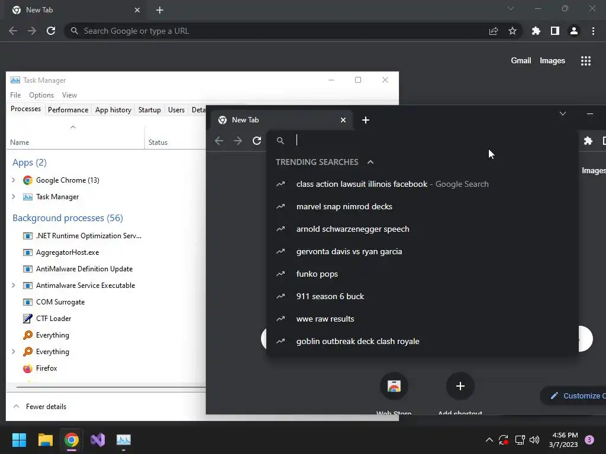Open tab search dropdown in front Chrome
Image resolution: width=606 pixels, height=454 pixels.
[563, 113]
